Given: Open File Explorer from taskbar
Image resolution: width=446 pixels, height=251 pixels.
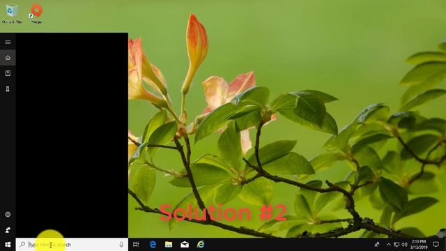Looking at the screenshot, I should tap(169, 245).
